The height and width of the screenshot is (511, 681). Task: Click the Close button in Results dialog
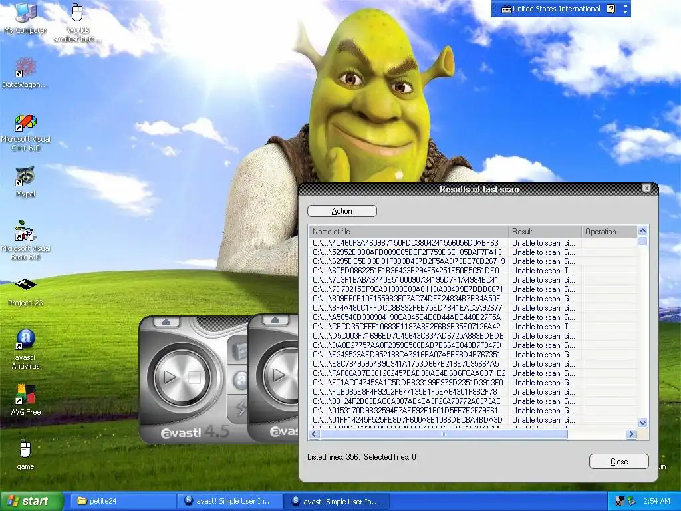pyautogui.click(x=619, y=462)
